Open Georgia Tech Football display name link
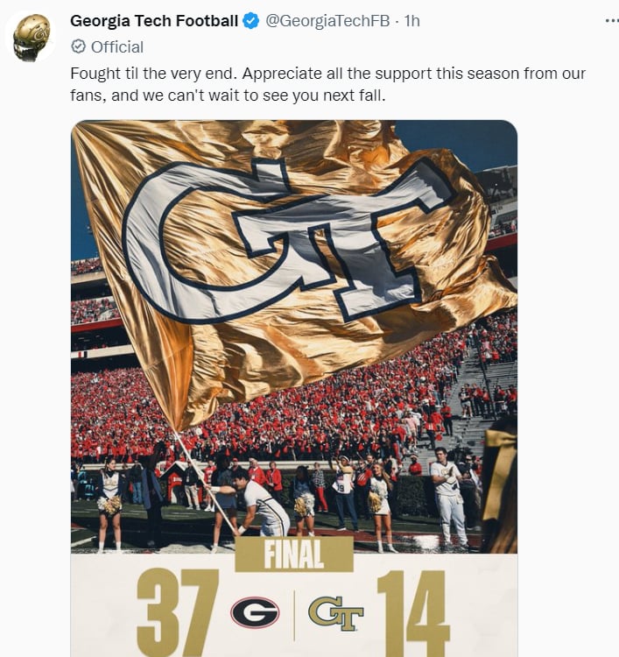This screenshot has height=657, width=619. pyautogui.click(x=154, y=20)
